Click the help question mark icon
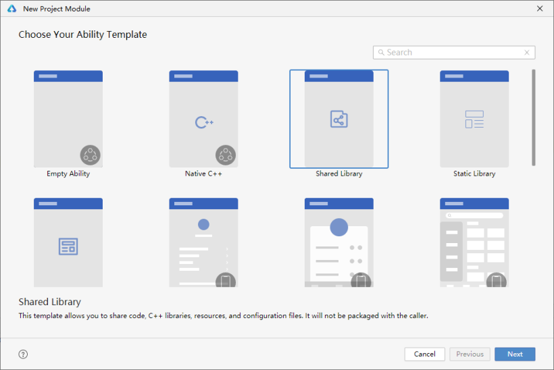 [x=23, y=354]
